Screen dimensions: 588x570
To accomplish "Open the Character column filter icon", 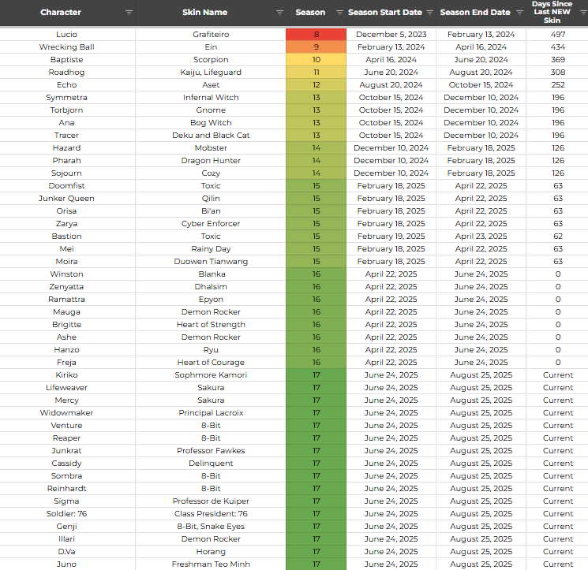I will point(129,13).
